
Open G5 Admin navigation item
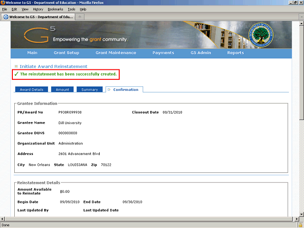[x=200, y=53]
